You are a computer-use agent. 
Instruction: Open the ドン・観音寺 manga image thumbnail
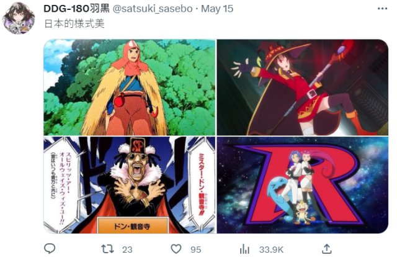tap(130, 185)
